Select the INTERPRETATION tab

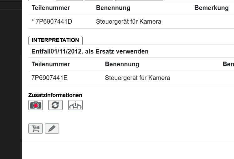pos(55,40)
